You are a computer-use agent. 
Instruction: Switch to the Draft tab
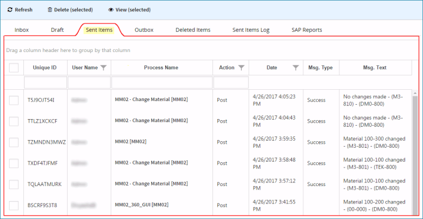(x=57, y=30)
